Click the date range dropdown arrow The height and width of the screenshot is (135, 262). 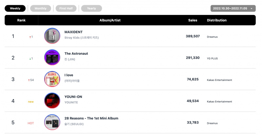click(x=251, y=8)
